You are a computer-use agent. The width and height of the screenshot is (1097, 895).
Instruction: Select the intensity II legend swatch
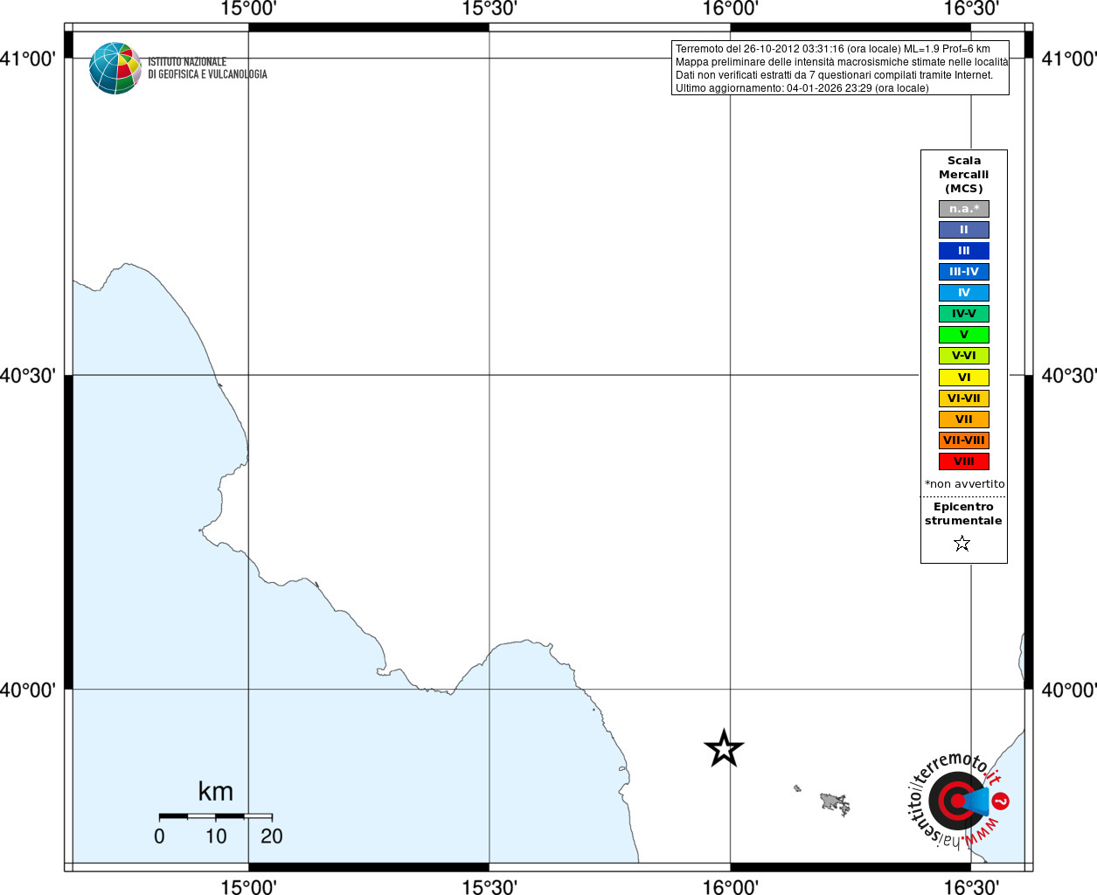(964, 230)
